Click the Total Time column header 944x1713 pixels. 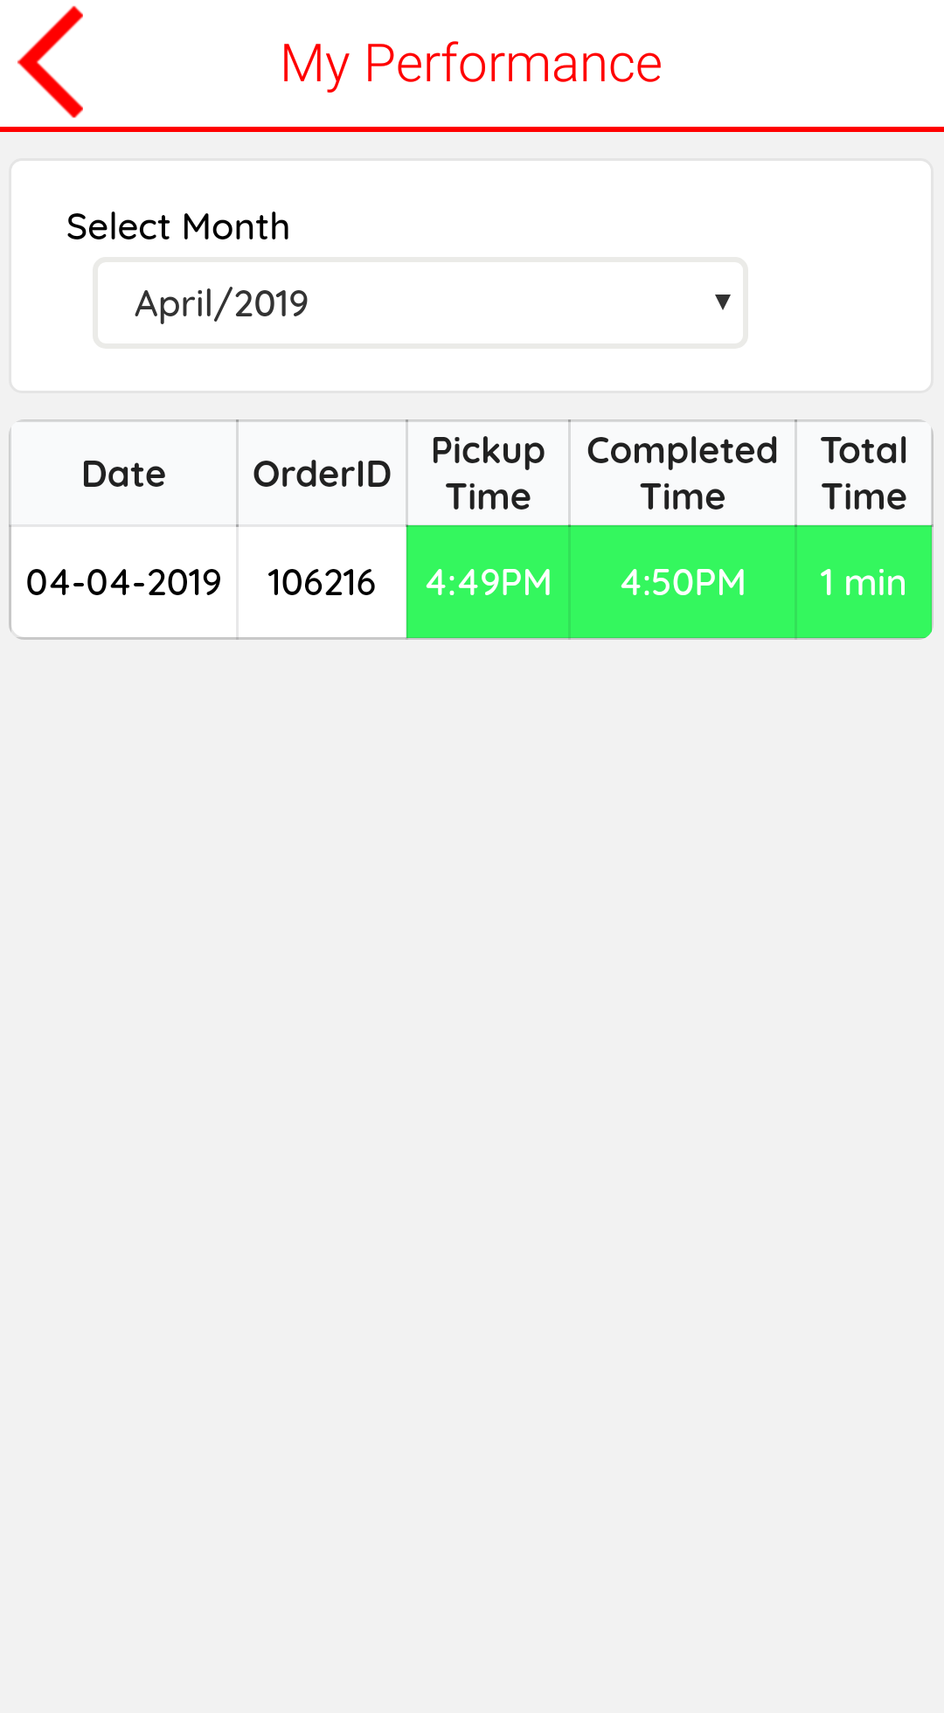click(x=864, y=474)
